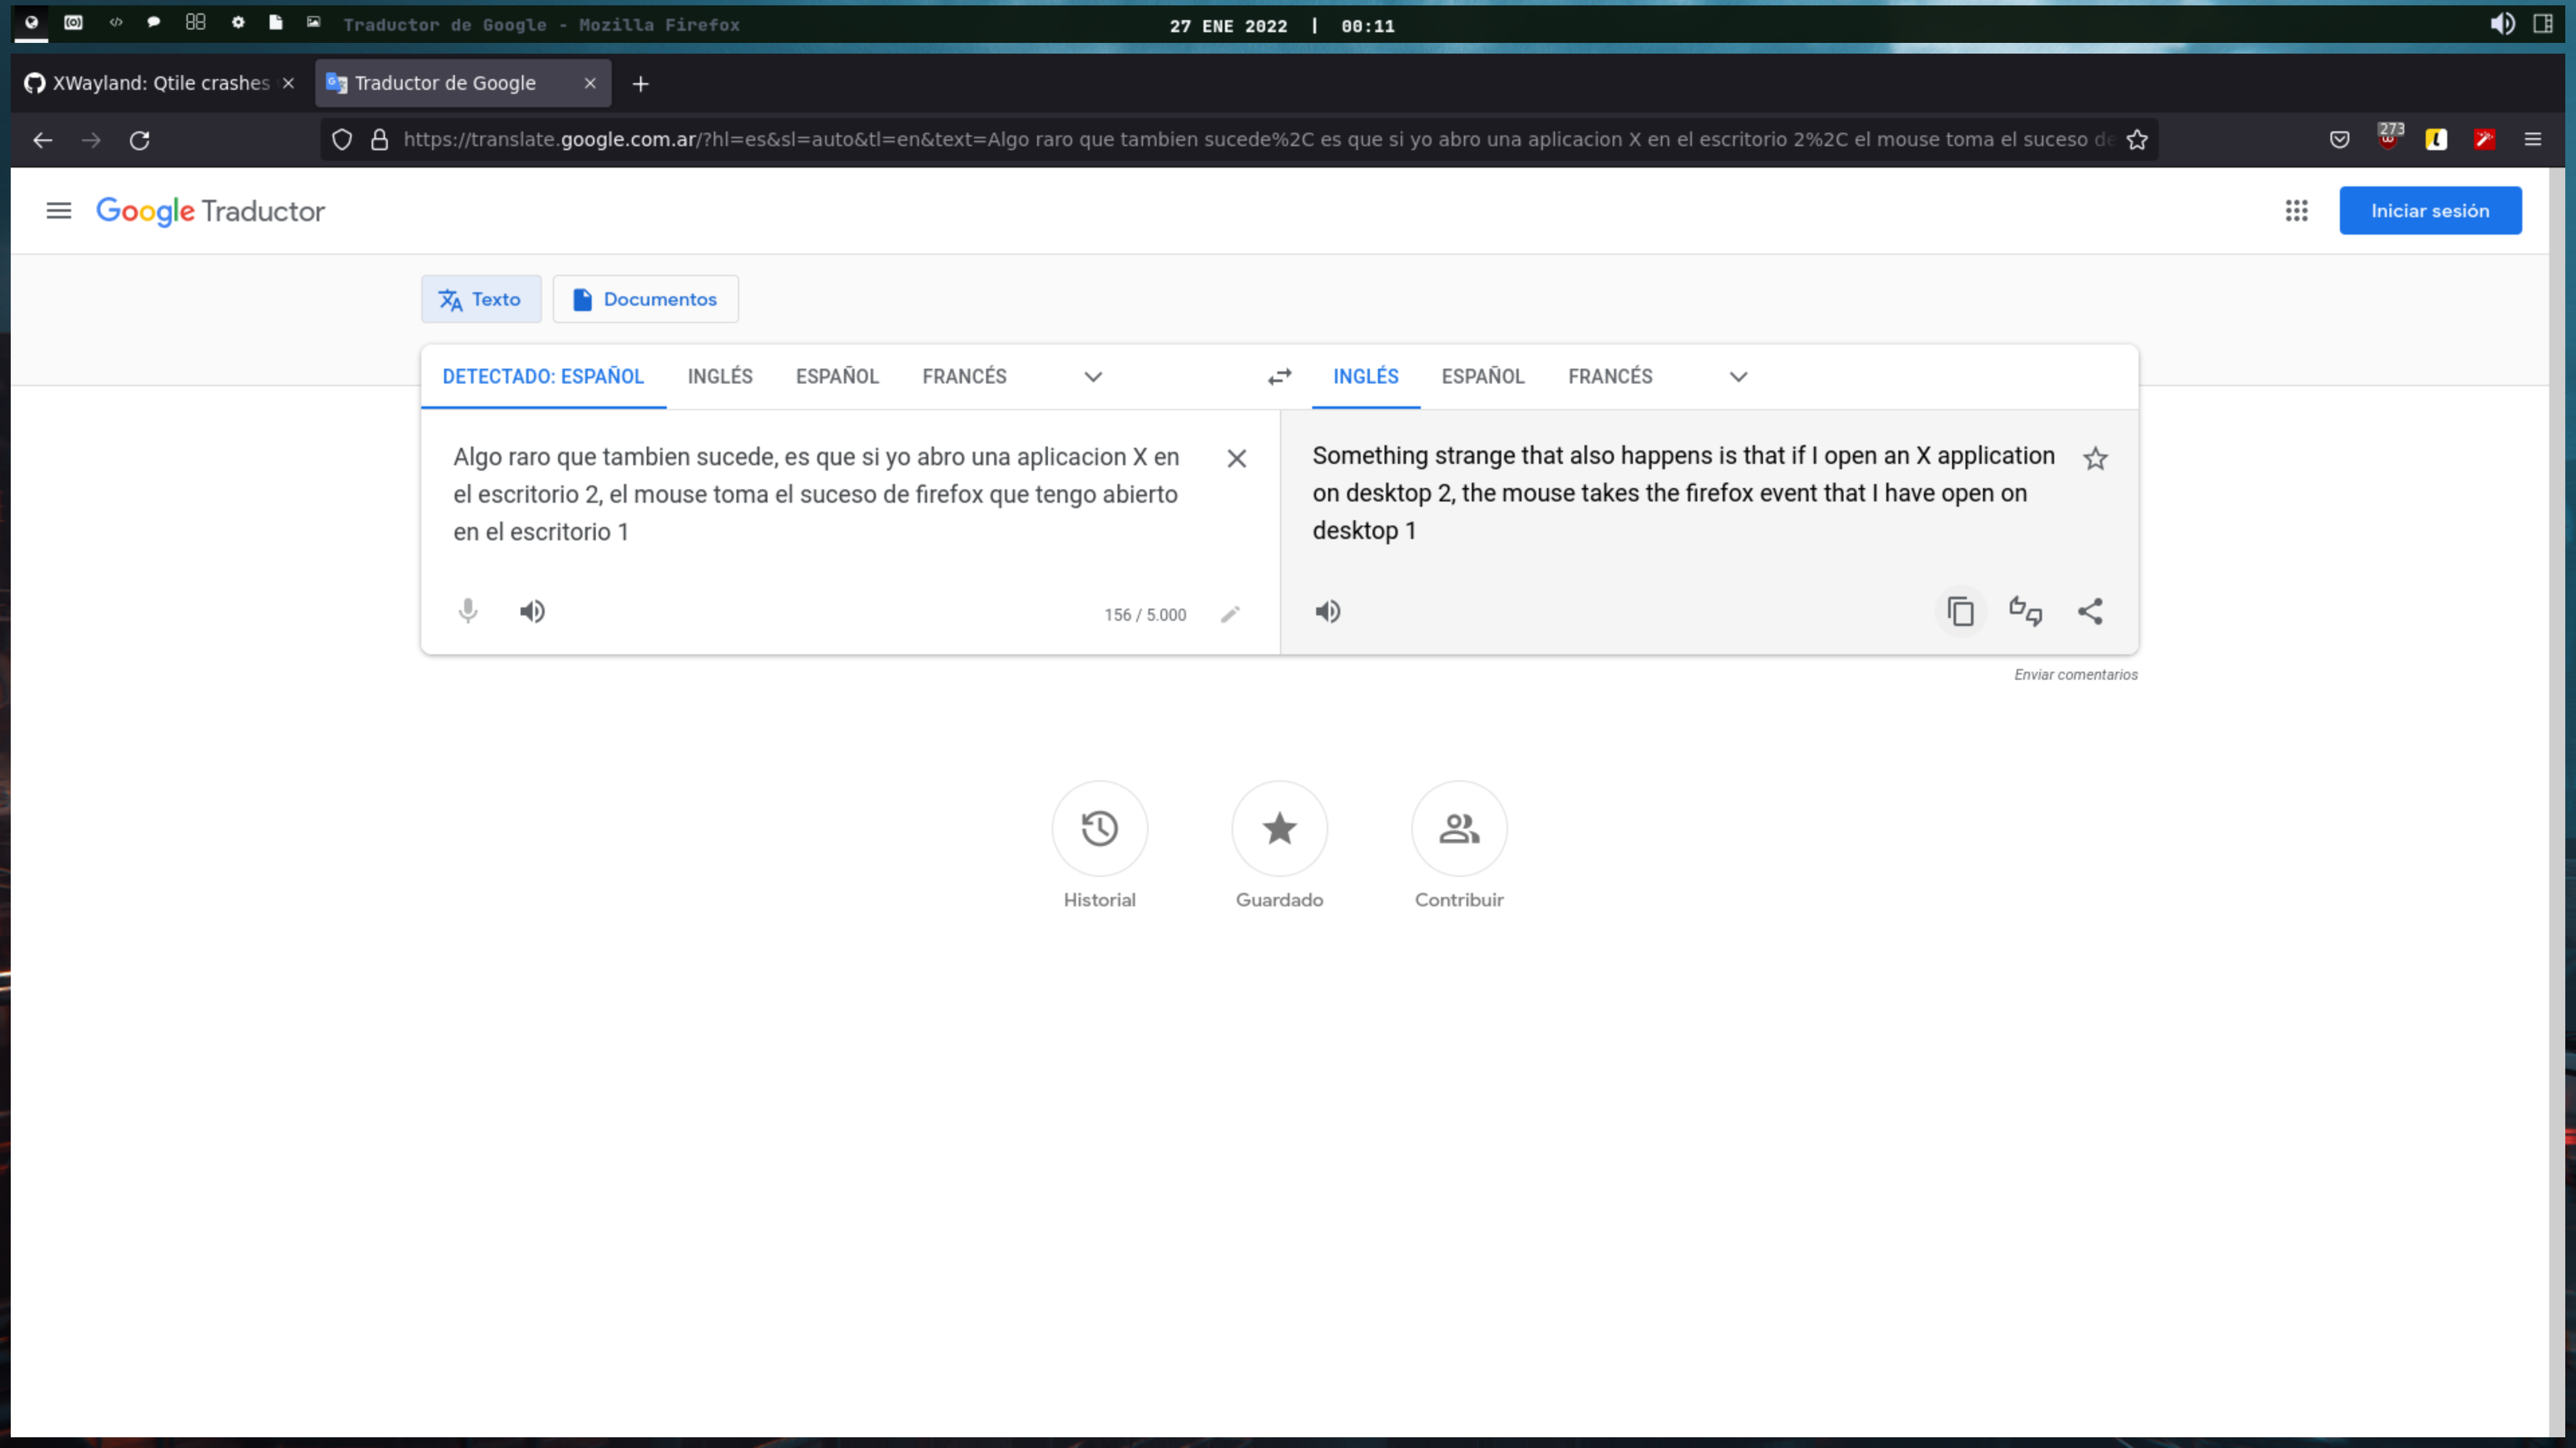Click Iniciar sesión
The image size is (2576, 1448).
pos(2431,211)
